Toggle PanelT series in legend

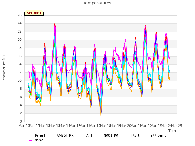pyautogui.click(x=37, y=135)
